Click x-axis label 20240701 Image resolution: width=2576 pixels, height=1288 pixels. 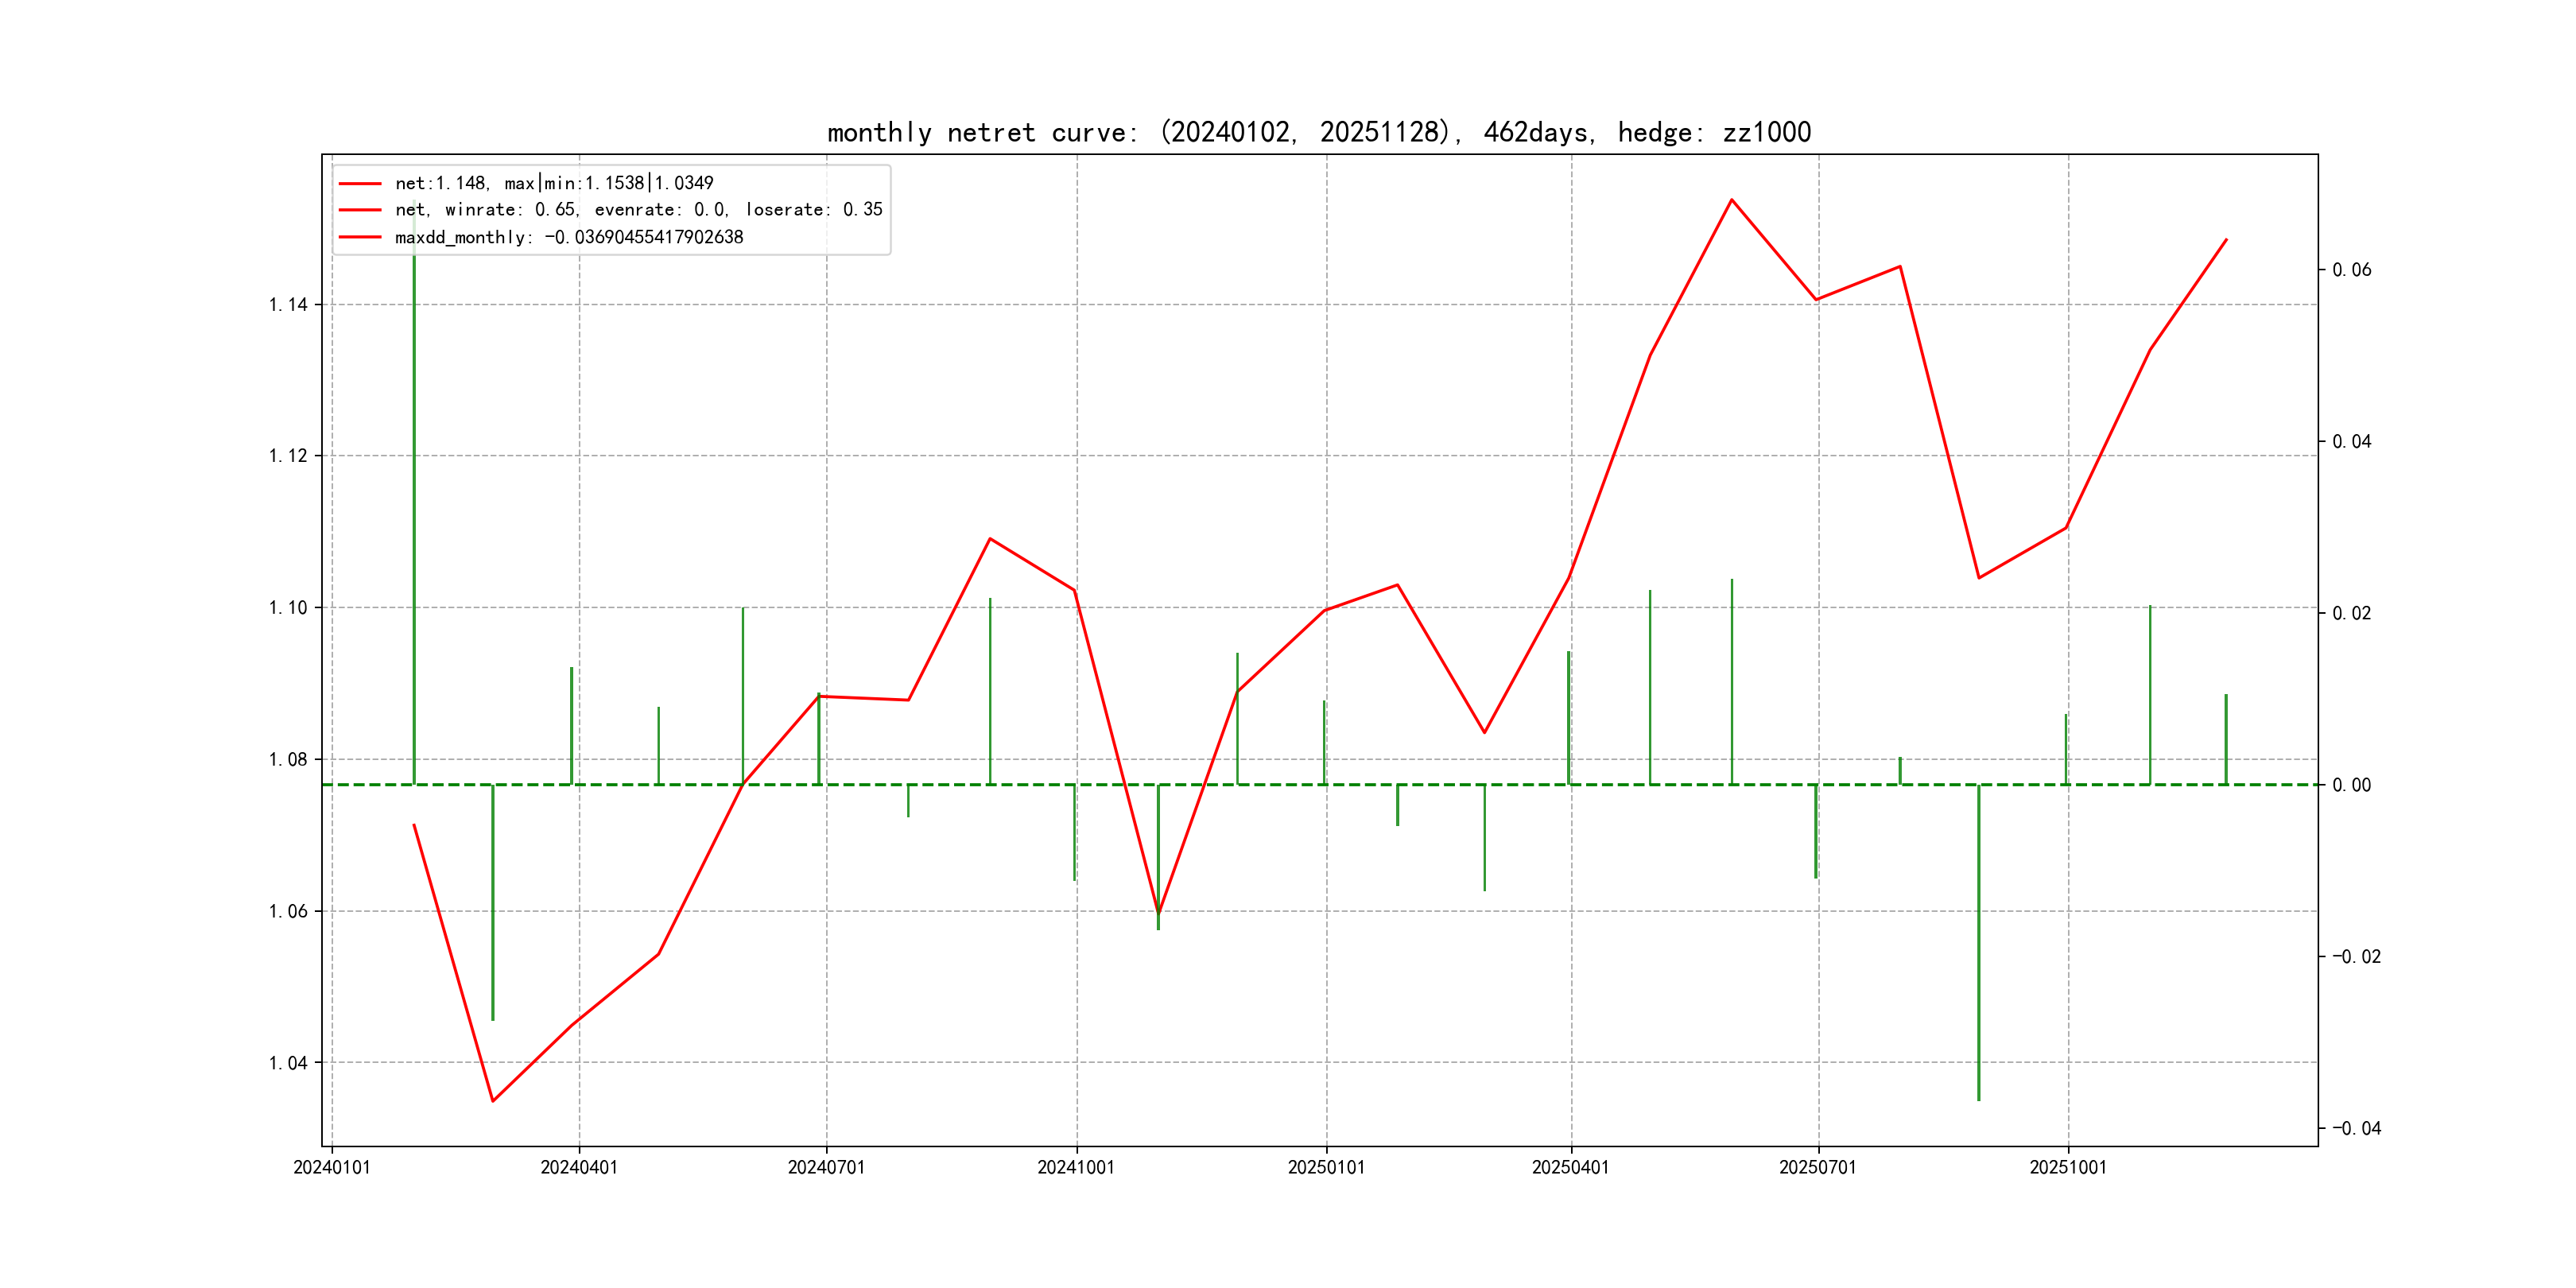coord(826,1167)
